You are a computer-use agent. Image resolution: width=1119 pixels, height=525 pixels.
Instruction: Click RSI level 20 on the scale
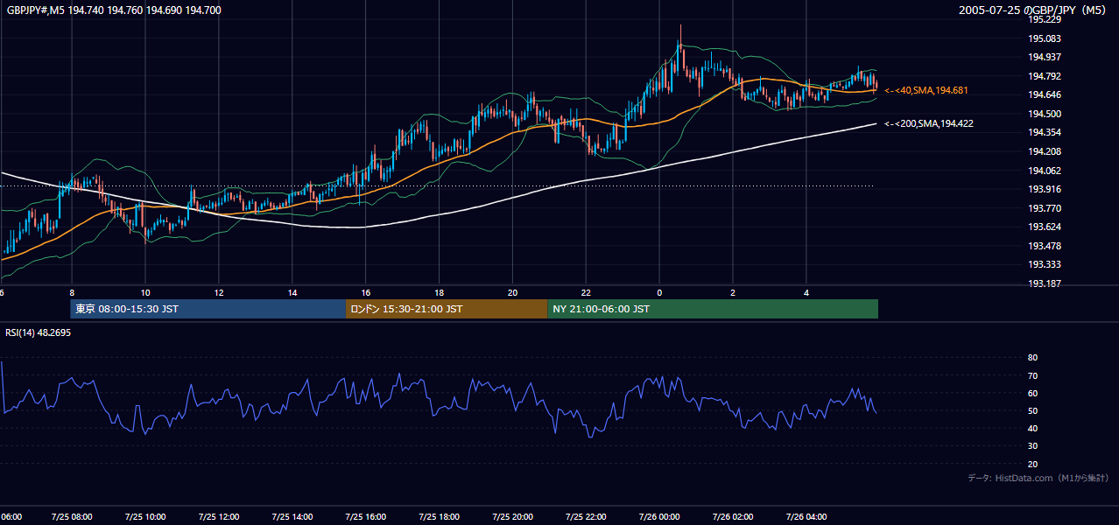[1032, 464]
